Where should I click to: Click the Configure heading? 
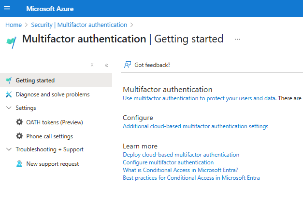pos(138,118)
